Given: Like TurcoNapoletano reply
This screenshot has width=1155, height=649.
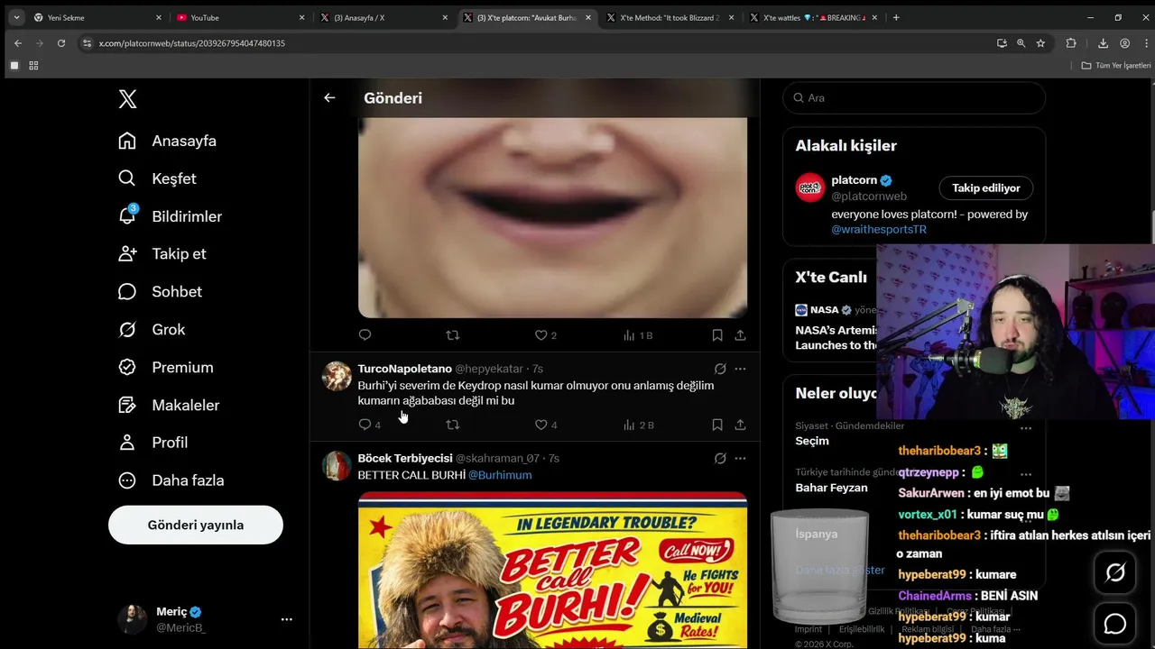Looking at the screenshot, I should pos(541,425).
